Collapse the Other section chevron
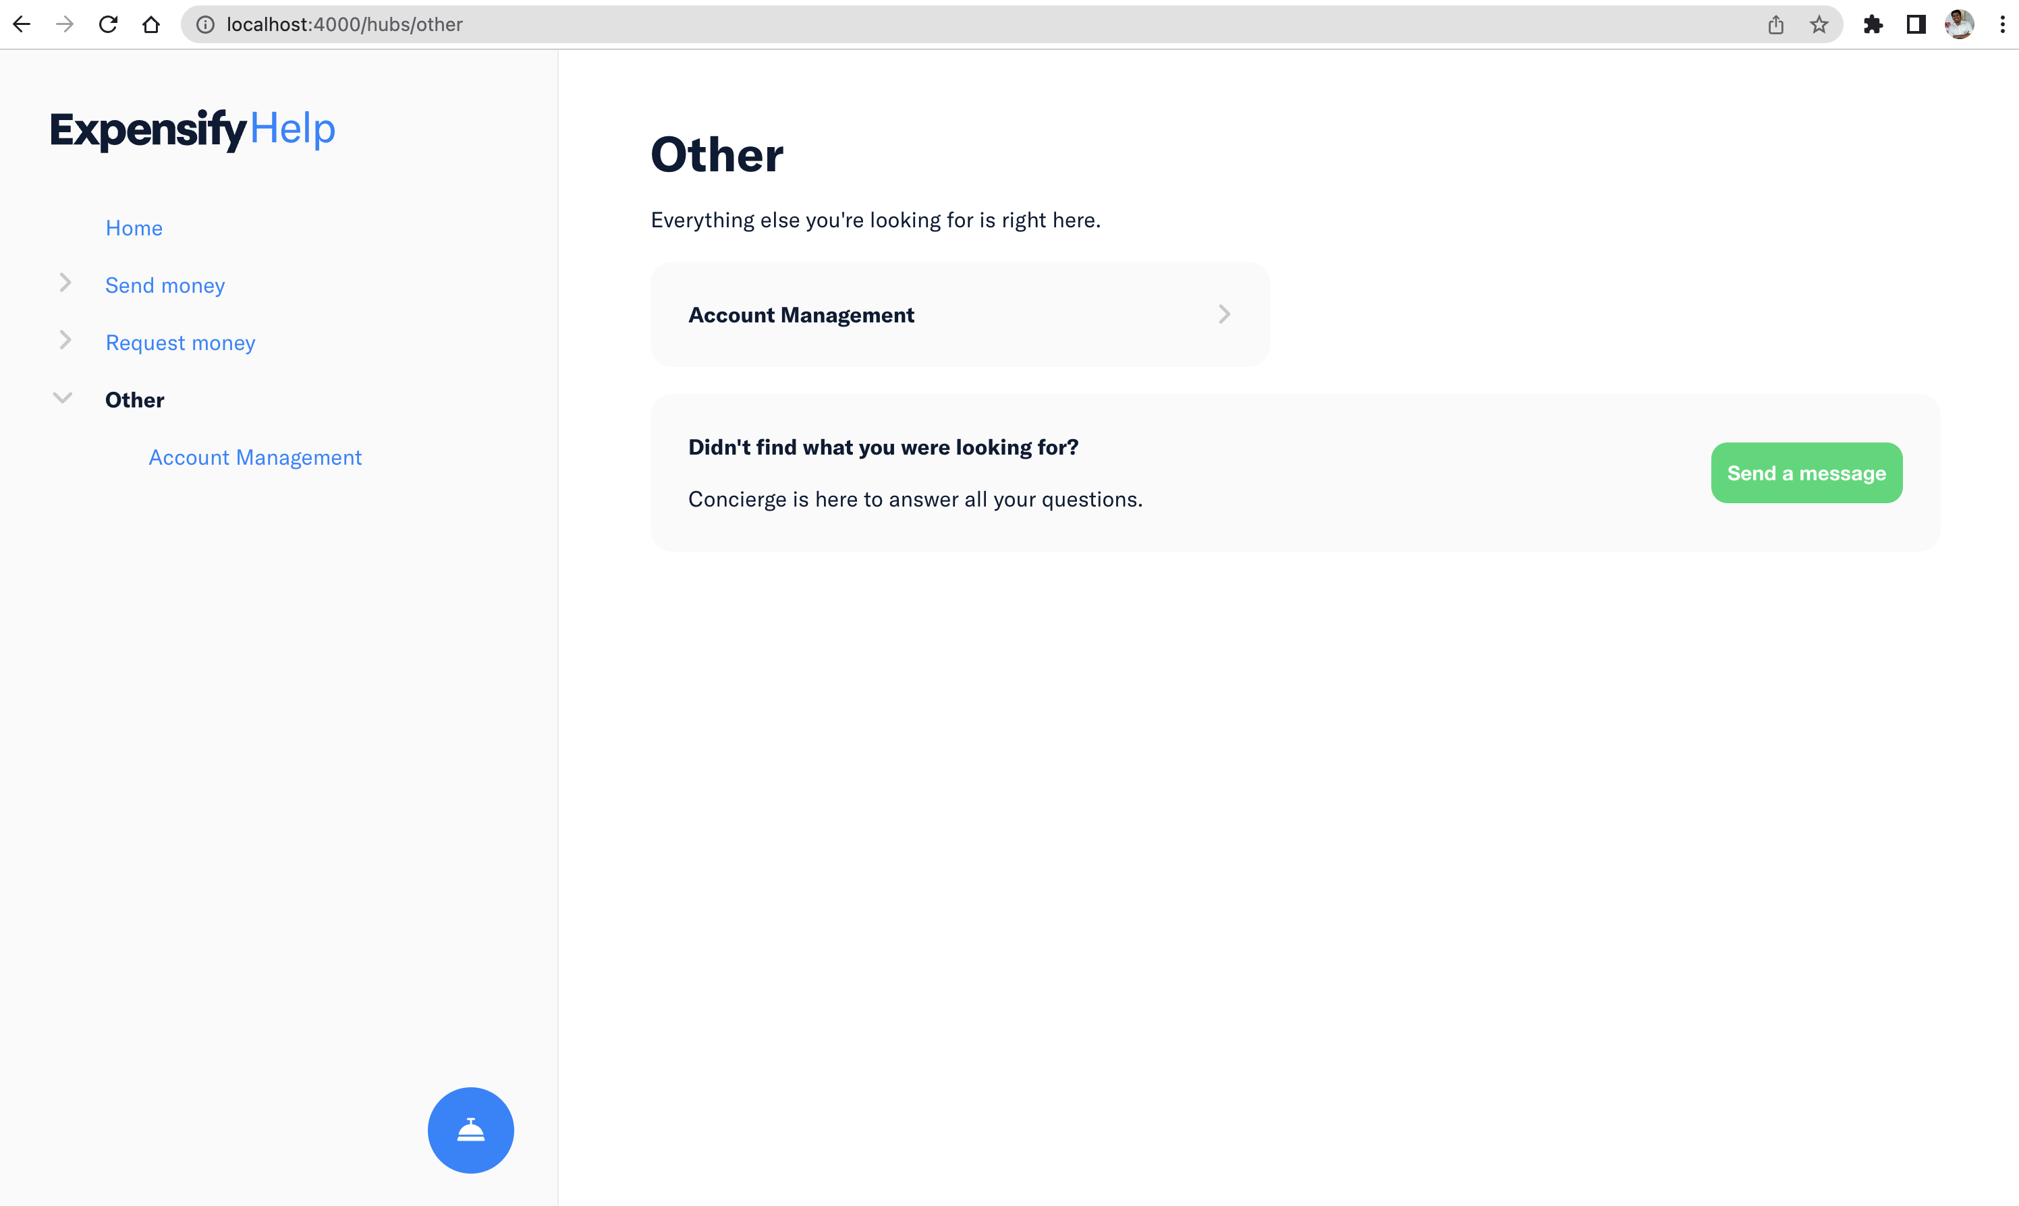The width and height of the screenshot is (2019, 1206). pos(63,397)
